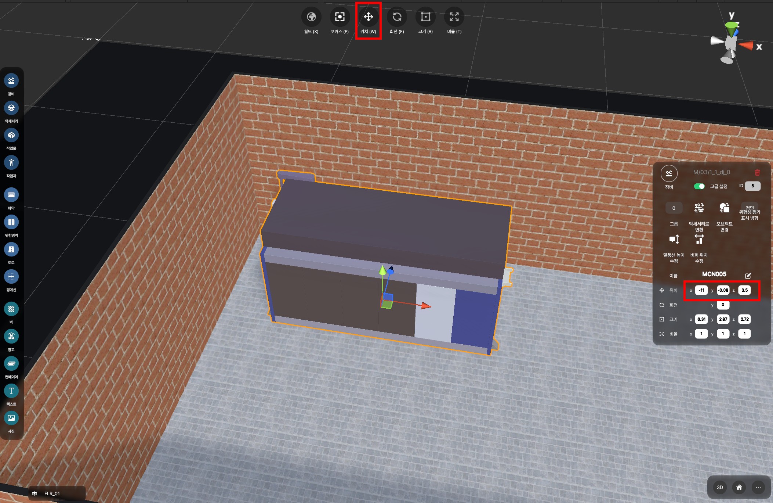Open the 정면 display direction dropdown
This screenshot has height=503, width=773.
750,208
